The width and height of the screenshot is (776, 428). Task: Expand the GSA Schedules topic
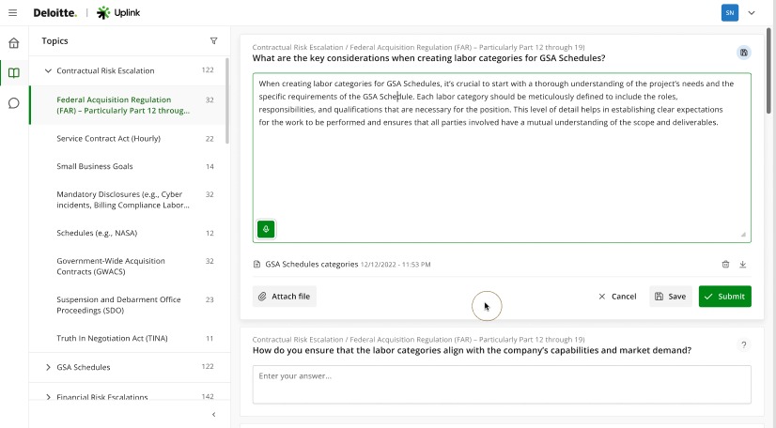click(48, 367)
